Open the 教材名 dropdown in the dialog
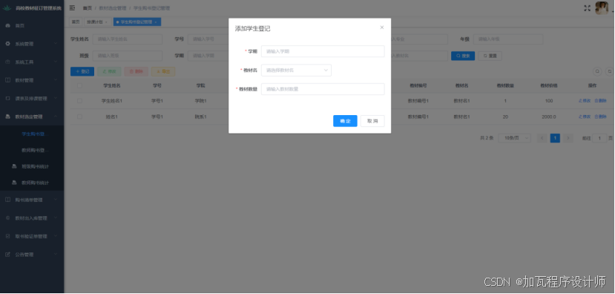615x294 pixels. tap(296, 71)
